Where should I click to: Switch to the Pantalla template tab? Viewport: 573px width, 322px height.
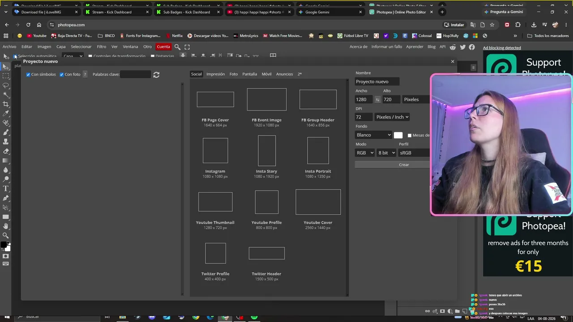(250, 74)
